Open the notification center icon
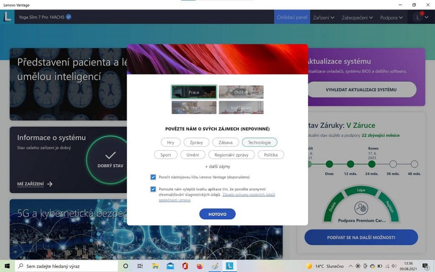Screen dimensions: 435x272 (426, 266)
